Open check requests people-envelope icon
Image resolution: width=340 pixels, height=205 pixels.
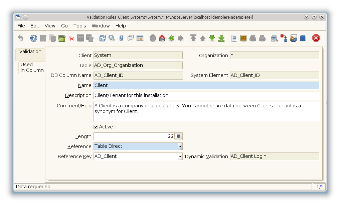click(x=294, y=38)
